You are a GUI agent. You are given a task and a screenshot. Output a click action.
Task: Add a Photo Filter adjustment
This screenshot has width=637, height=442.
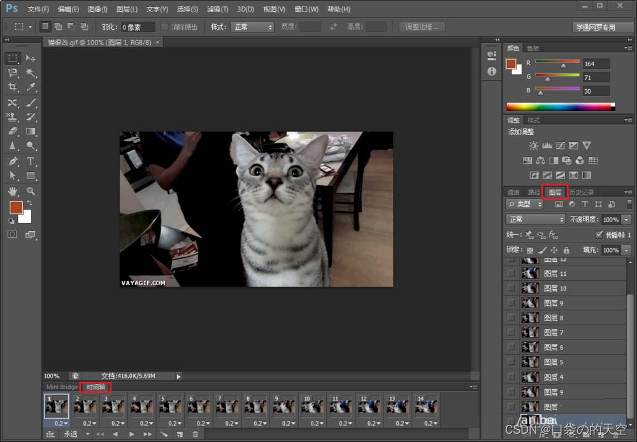point(567,160)
